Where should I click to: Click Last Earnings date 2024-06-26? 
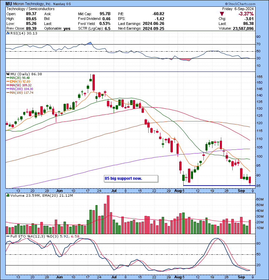pos(153,24)
